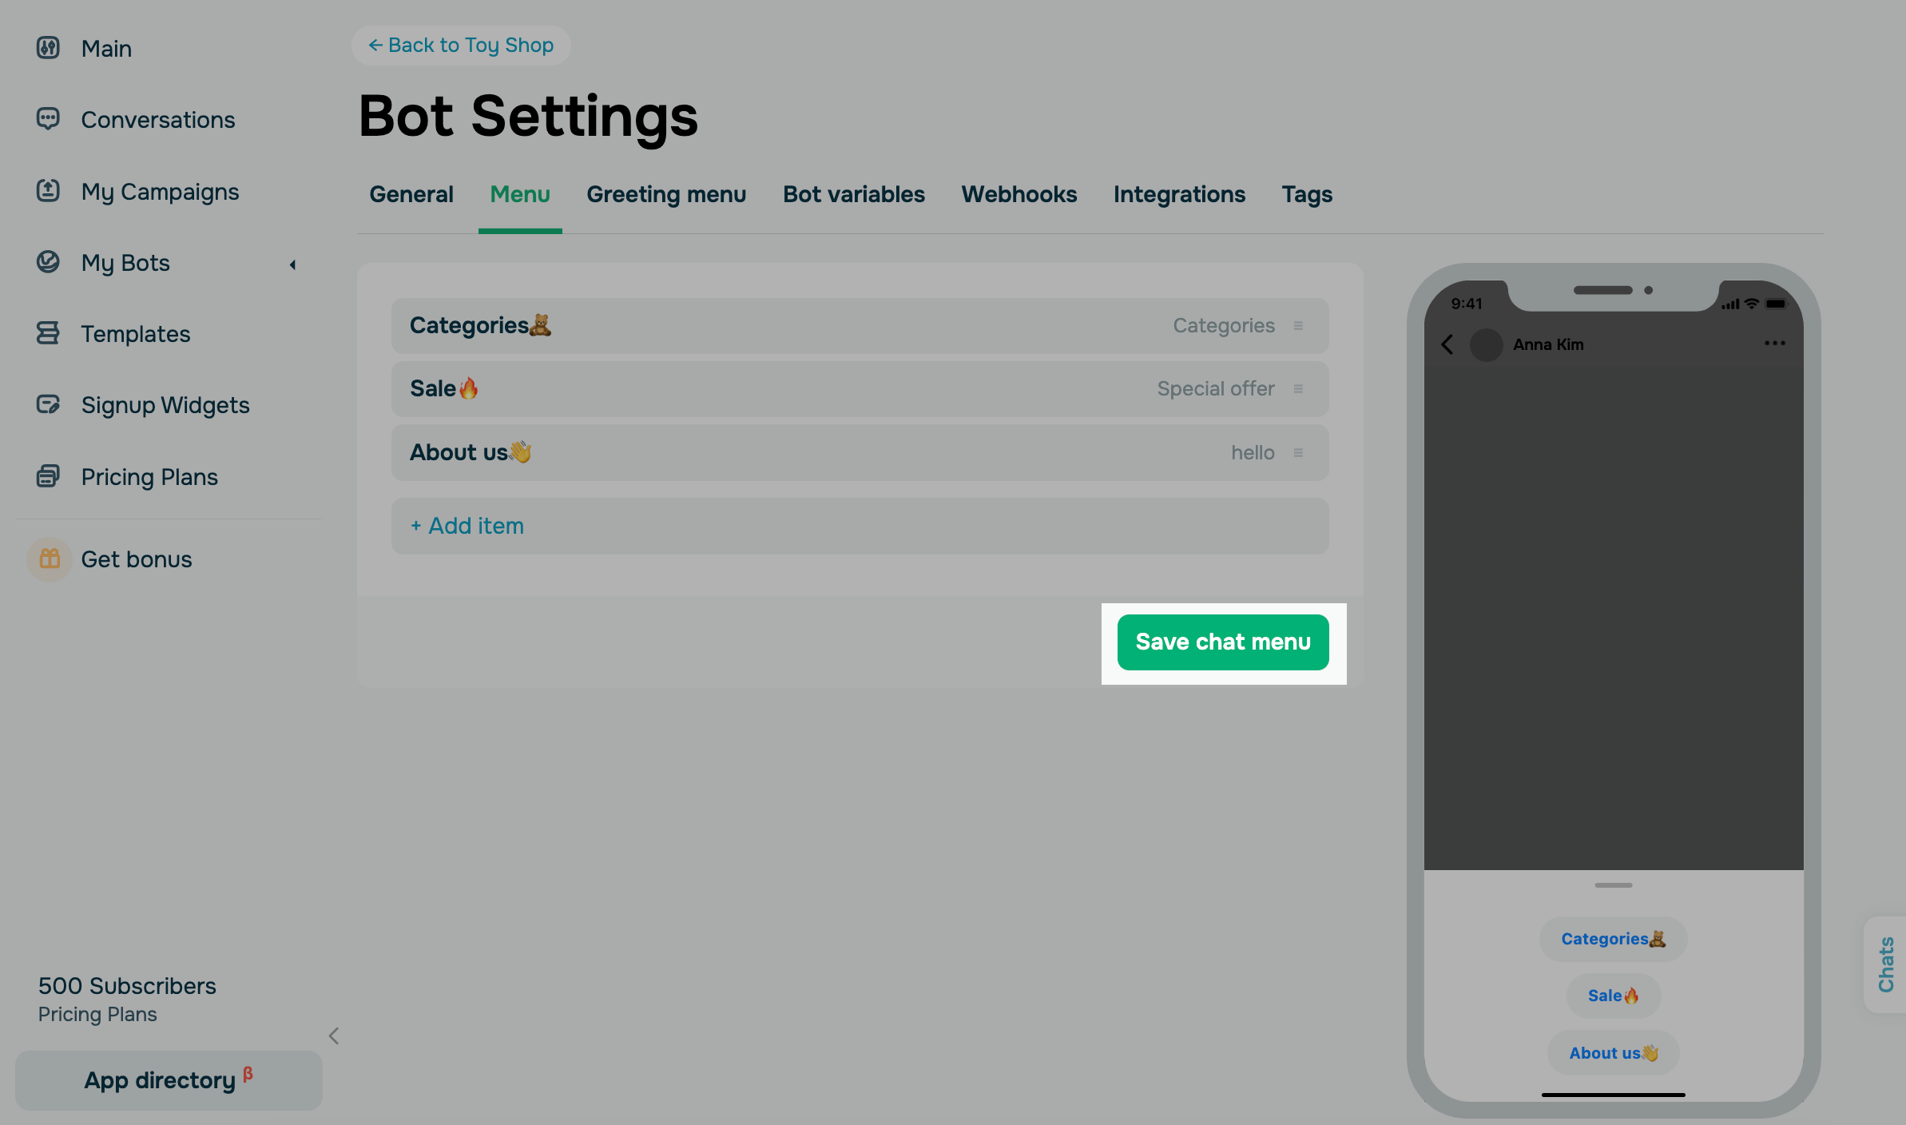Collapse the sidebar with the chevron

pyautogui.click(x=334, y=1036)
